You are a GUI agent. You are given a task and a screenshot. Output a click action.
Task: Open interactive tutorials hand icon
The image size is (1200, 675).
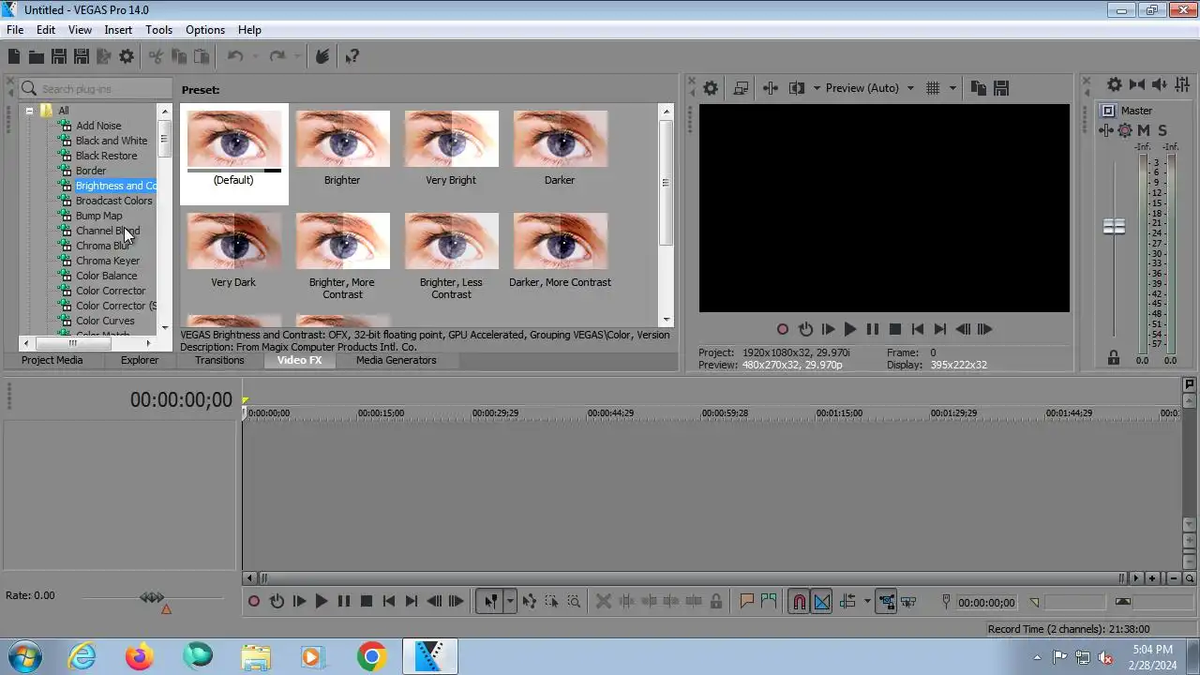tap(322, 57)
